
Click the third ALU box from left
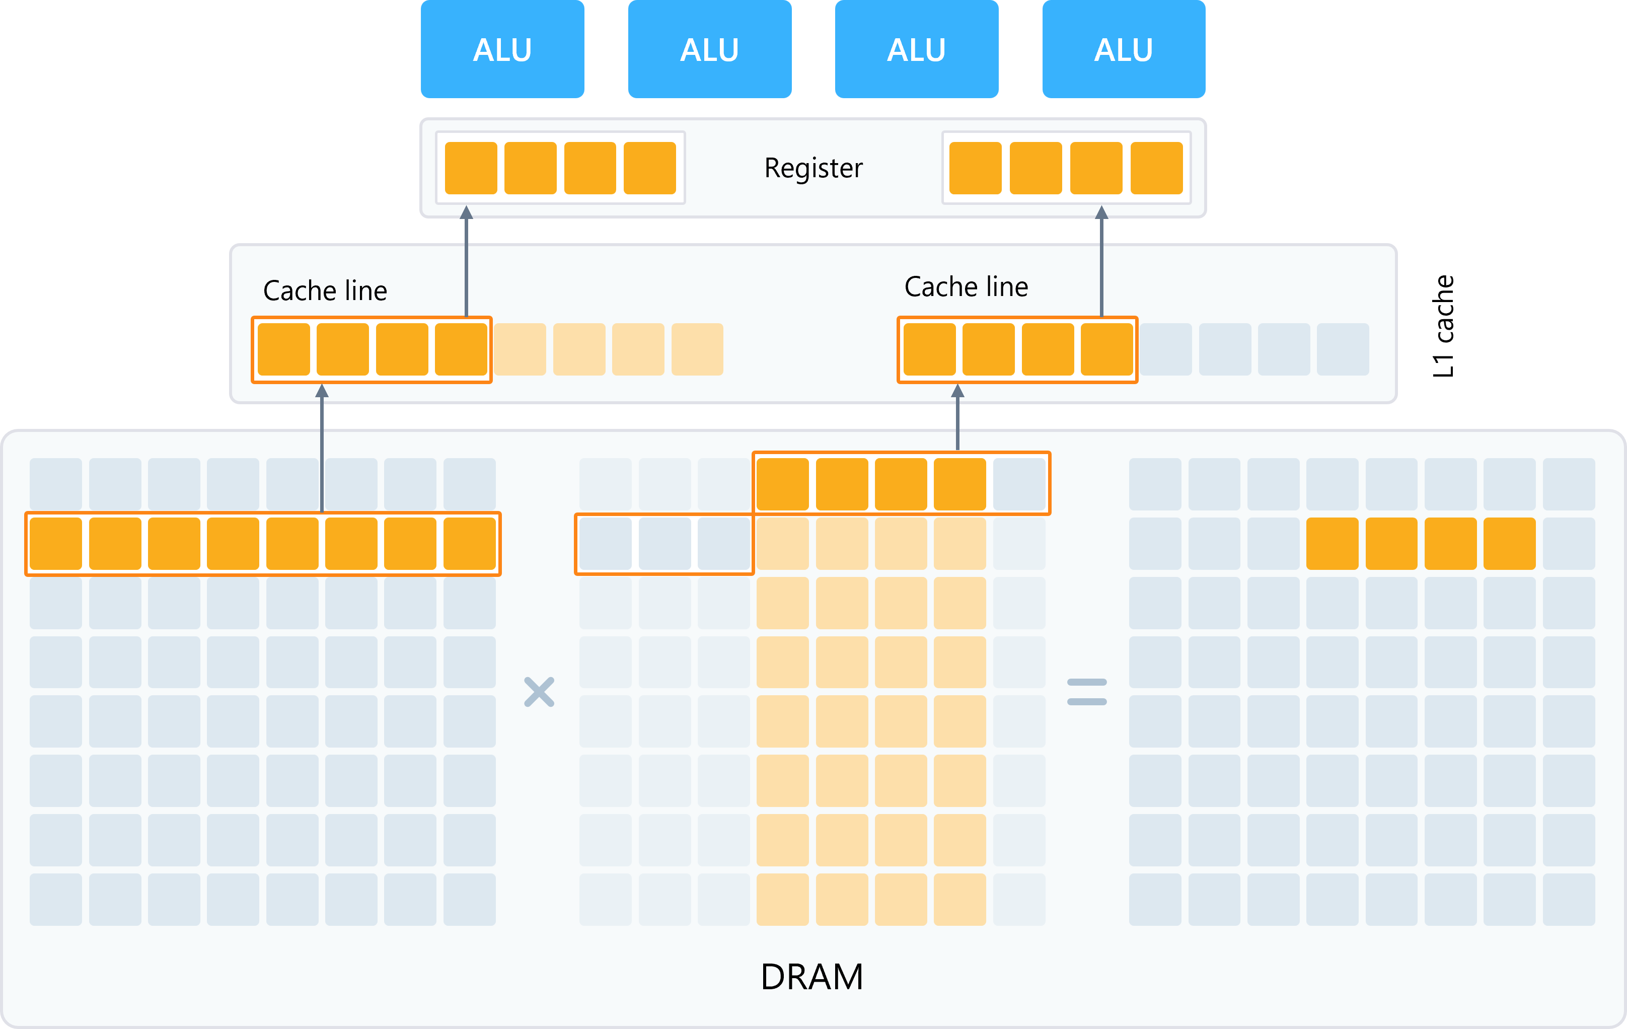click(916, 49)
